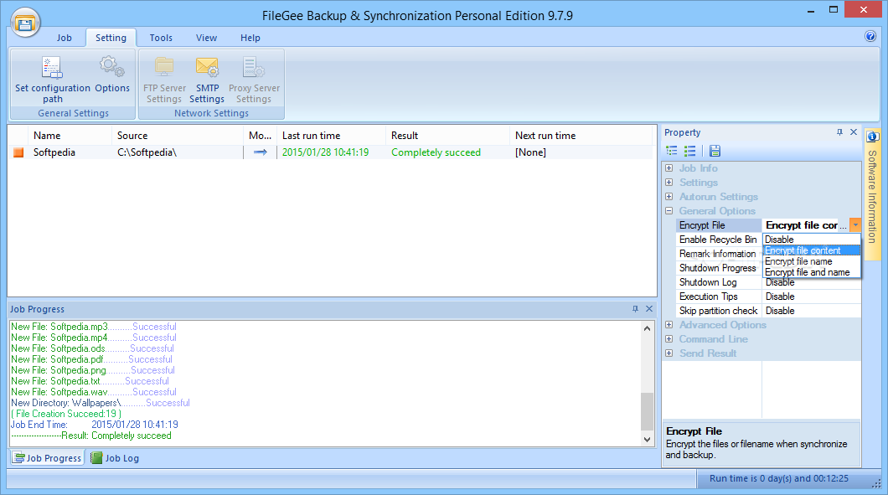This screenshot has width=888, height=495.
Task: Select Encrypt file name option
Action: 812,261
